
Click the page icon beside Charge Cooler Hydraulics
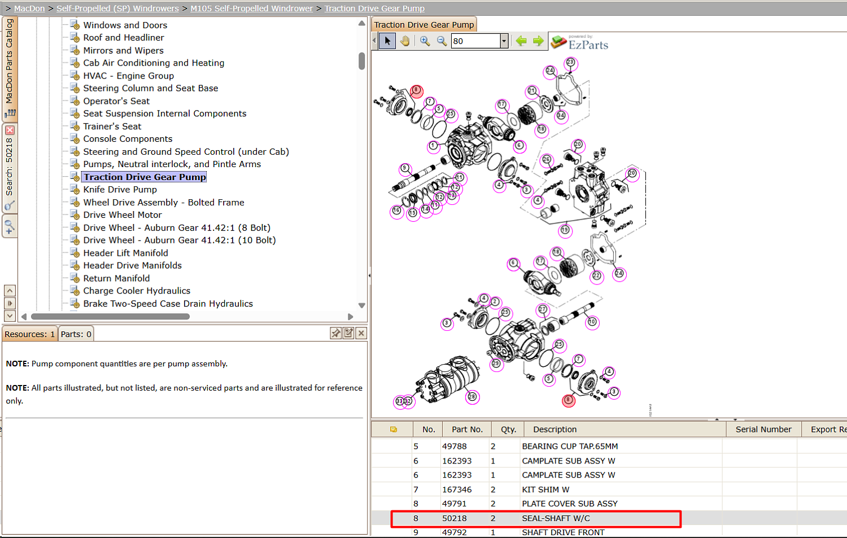75,291
